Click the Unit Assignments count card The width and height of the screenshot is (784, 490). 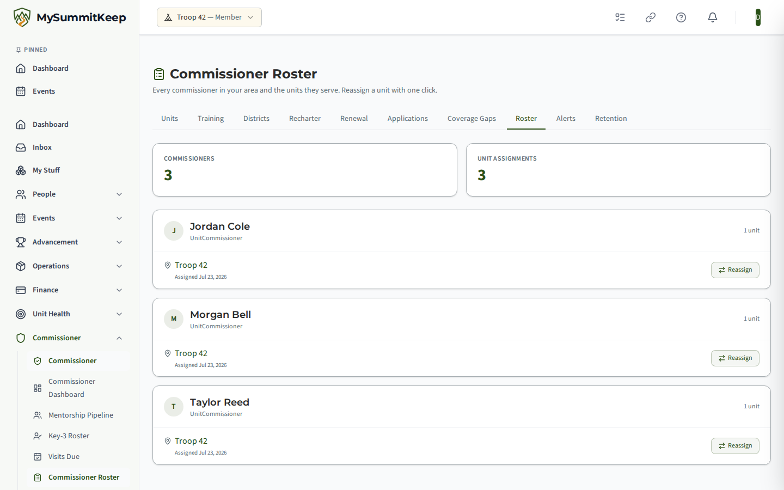pos(618,170)
